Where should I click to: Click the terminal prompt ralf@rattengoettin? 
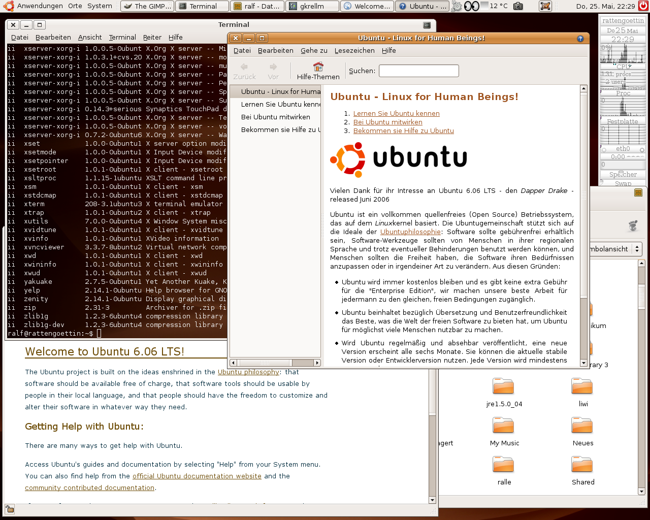(50, 334)
